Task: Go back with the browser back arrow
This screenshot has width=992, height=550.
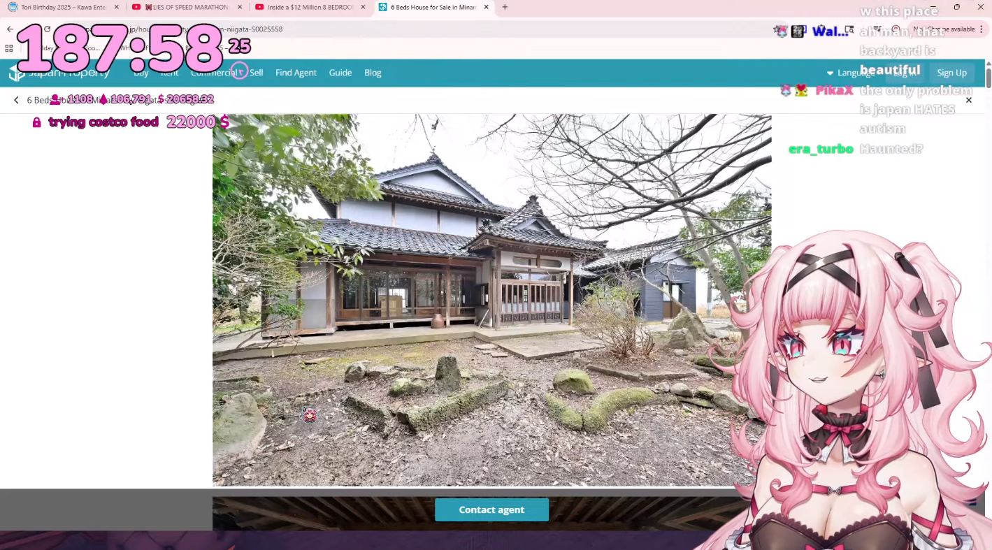Action: [10, 29]
